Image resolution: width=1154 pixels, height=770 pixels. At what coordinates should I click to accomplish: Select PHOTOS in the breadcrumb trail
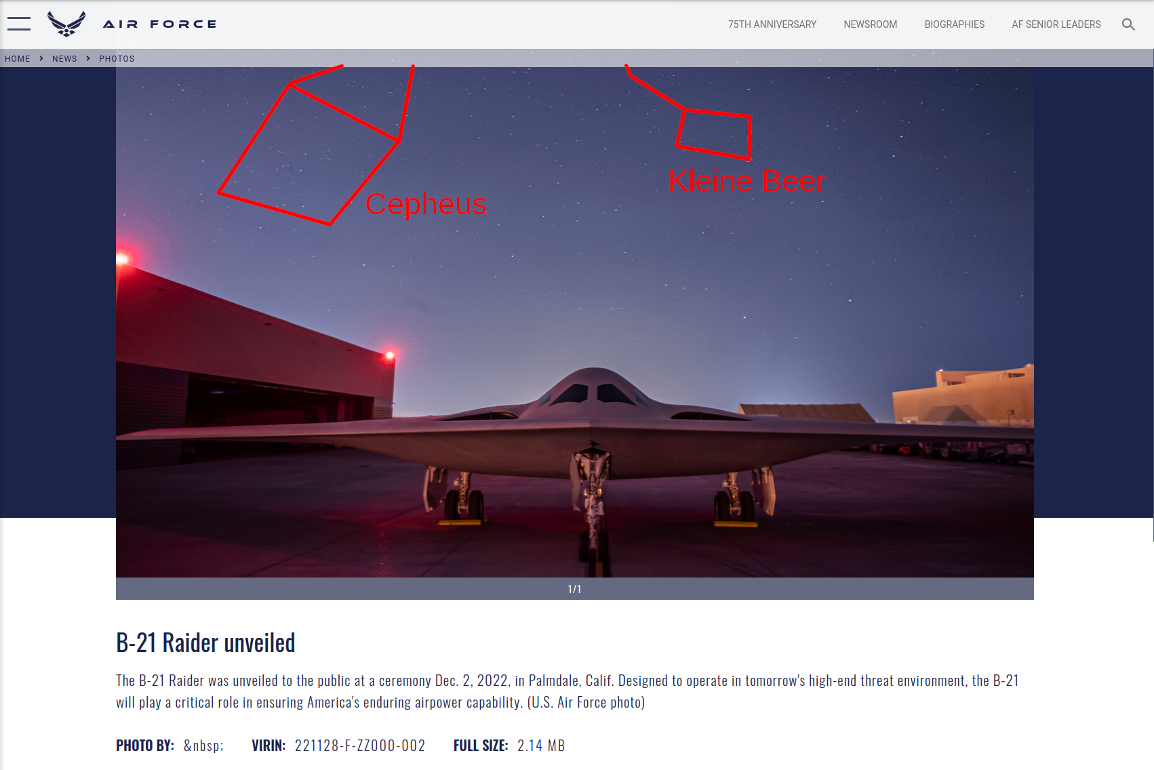(117, 59)
